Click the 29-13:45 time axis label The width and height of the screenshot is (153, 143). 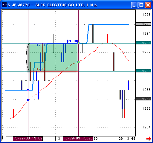coord(127,139)
